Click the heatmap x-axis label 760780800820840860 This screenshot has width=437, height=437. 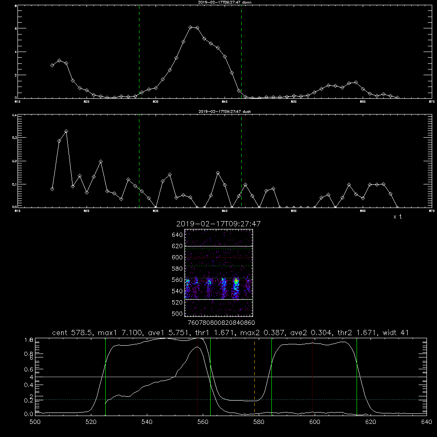[x=221, y=323]
